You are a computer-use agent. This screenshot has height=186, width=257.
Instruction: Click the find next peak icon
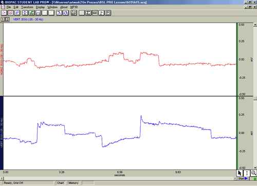[x=66, y=13]
